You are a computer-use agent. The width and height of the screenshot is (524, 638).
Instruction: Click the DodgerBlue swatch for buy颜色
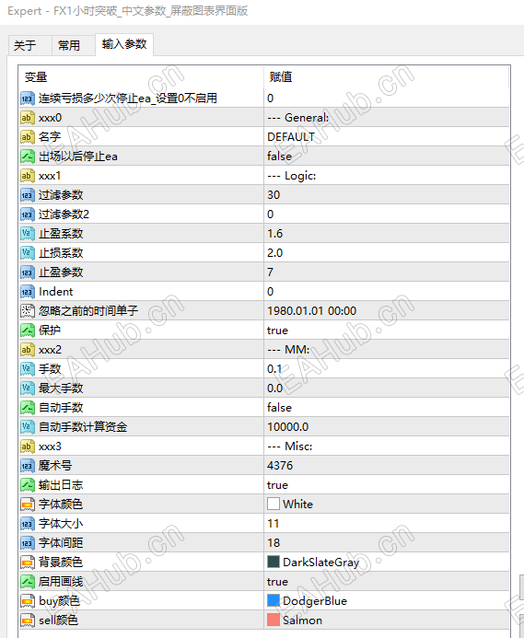[274, 600]
